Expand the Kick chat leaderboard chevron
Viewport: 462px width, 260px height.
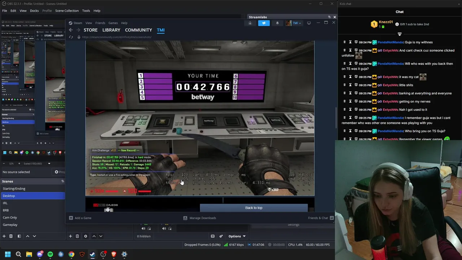[400, 34]
